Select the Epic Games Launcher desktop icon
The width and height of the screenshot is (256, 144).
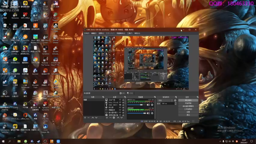5,129
